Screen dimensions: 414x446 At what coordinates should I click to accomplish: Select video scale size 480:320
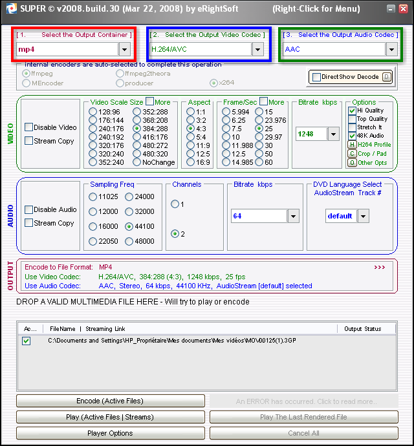[x=136, y=154]
